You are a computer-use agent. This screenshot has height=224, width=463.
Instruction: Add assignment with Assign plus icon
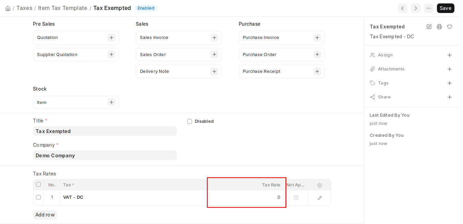tap(450, 55)
